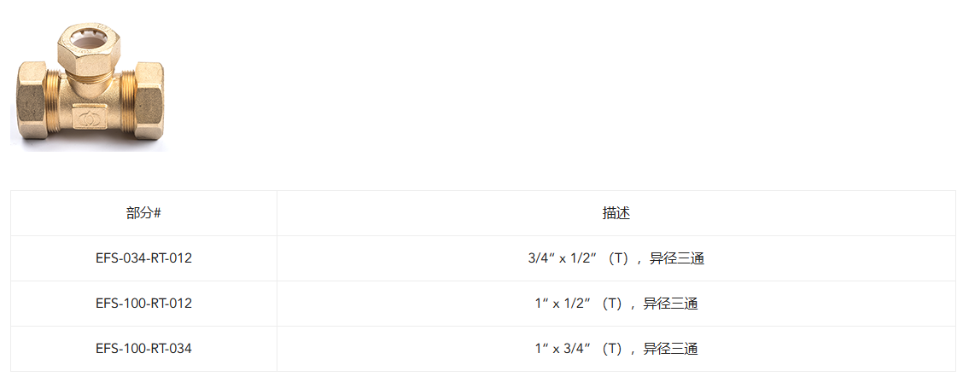963x382 pixels.
Task: Click the left hex nut of the fitting
Action: [x=30, y=99]
